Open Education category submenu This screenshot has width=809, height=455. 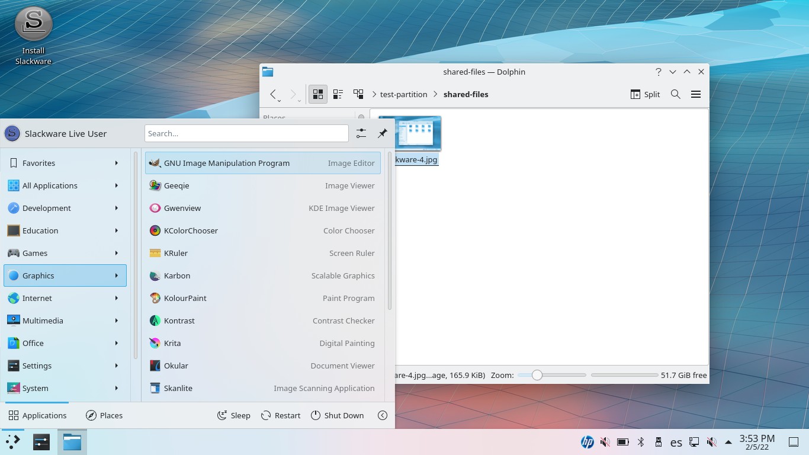pos(65,230)
